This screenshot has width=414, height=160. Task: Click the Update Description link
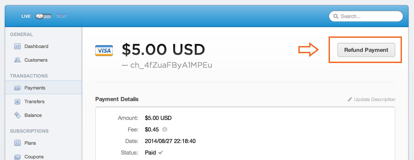pos(375,99)
